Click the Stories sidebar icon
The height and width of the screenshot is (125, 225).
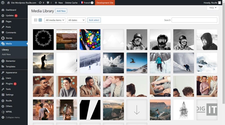pos(3,38)
